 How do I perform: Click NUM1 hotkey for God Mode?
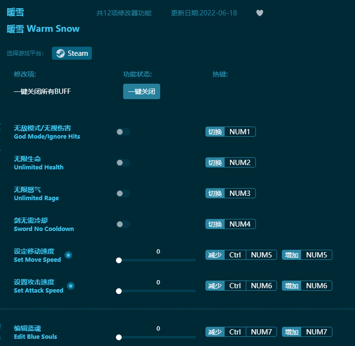(240, 132)
